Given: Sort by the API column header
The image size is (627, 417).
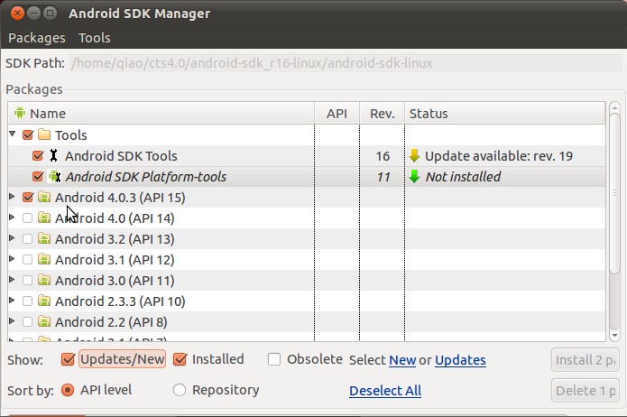Looking at the screenshot, I should [337, 113].
